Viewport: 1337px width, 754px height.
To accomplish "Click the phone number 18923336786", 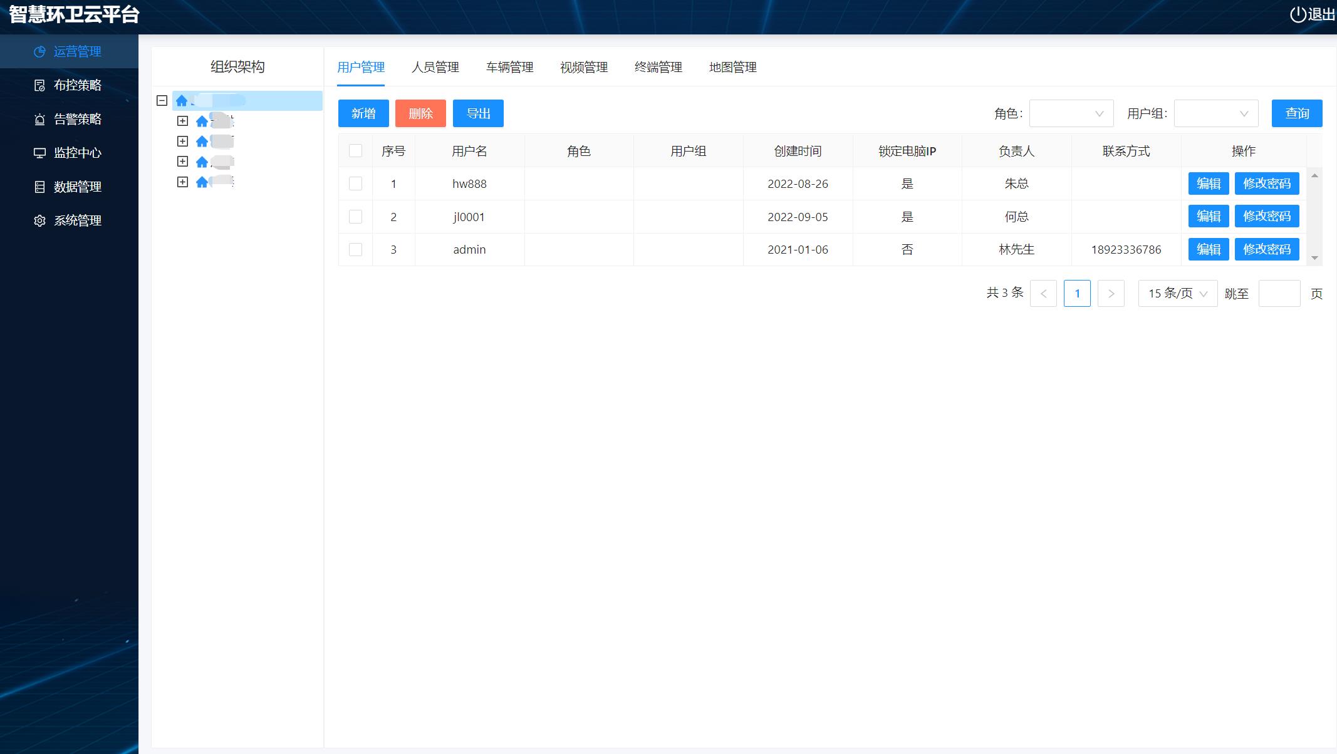I will click(1126, 249).
